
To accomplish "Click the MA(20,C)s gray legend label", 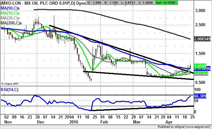I will 11,19.
